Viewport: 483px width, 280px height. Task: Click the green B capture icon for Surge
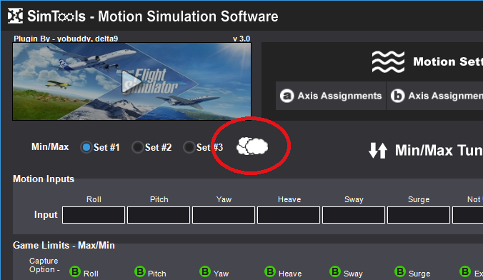(x=400, y=271)
